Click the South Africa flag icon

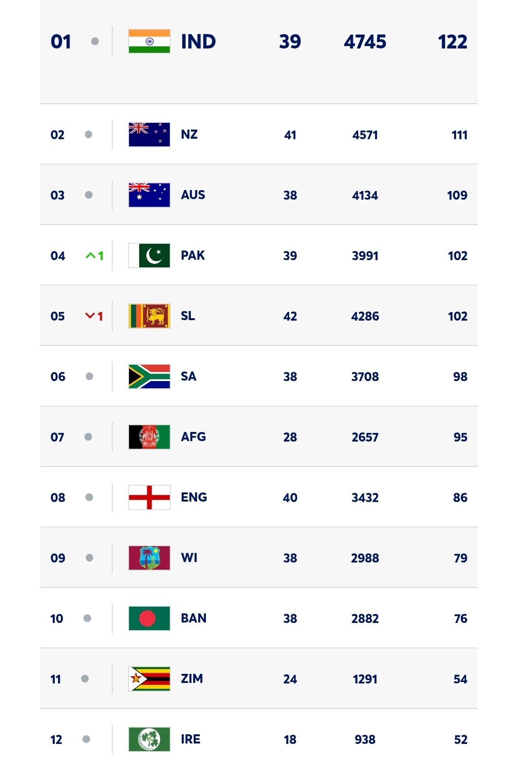coord(149,376)
